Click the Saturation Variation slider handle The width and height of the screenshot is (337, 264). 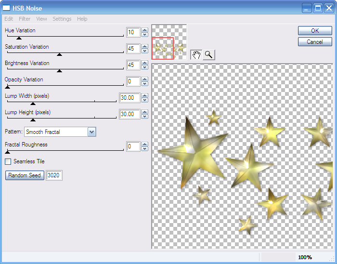pyautogui.click(x=60, y=54)
